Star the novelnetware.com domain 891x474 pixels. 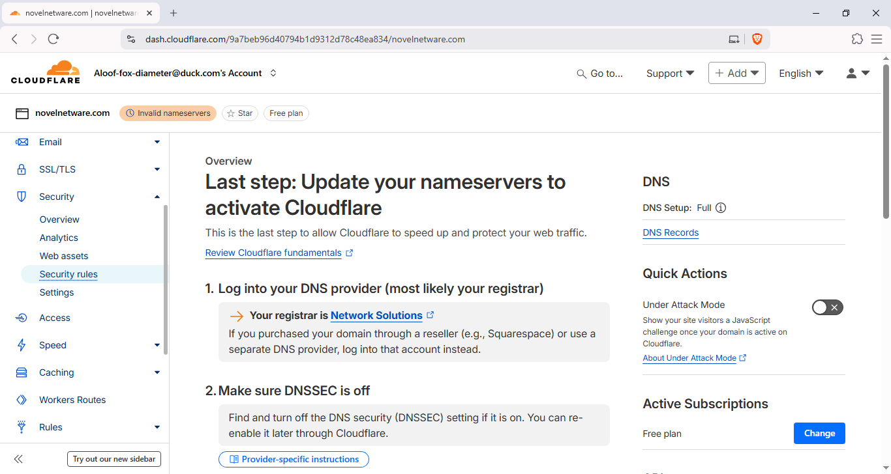point(239,113)
